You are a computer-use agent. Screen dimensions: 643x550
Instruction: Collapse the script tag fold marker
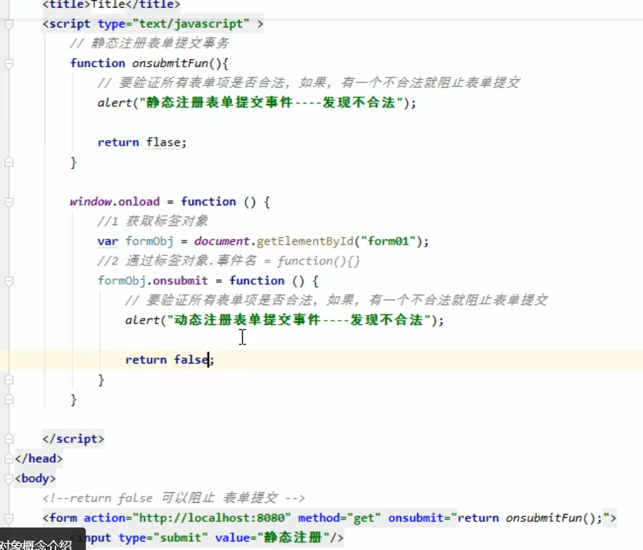click(x=8, y=24)
